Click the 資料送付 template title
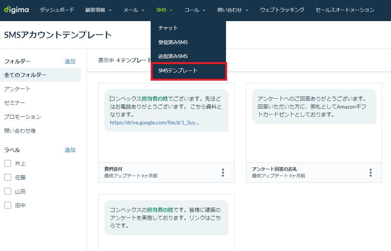The height and width of the screenshot is (251, 391). [x=113, y=169]
